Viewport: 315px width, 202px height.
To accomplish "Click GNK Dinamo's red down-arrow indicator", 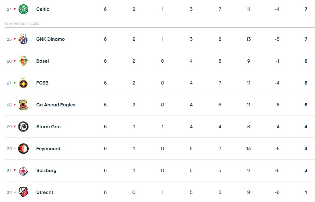I will (x=15, y=39).
